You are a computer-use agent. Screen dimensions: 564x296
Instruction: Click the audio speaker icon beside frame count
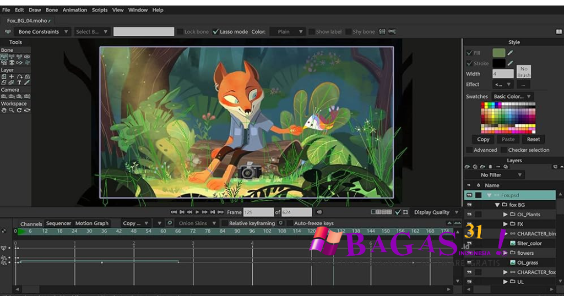(x=319, y=212)
